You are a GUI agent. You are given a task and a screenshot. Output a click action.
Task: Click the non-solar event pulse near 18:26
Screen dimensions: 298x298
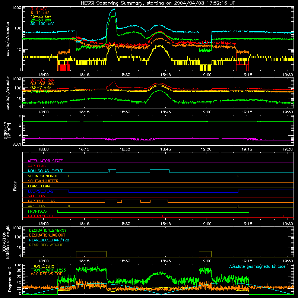112,171
